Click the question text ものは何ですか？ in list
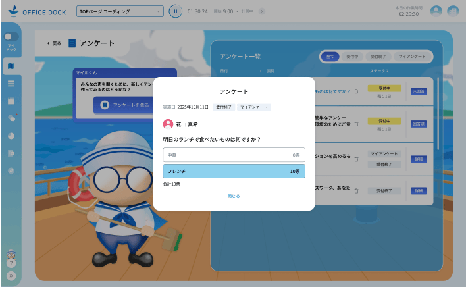466x287 pixels. (x=332, y=91)
